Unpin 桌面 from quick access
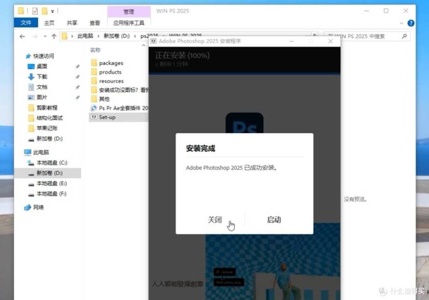The image size is (429, 300). [78, 66]
